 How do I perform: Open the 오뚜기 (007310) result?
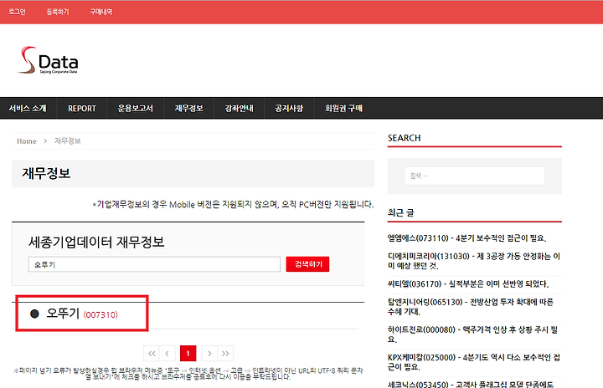tap(82, 314)
